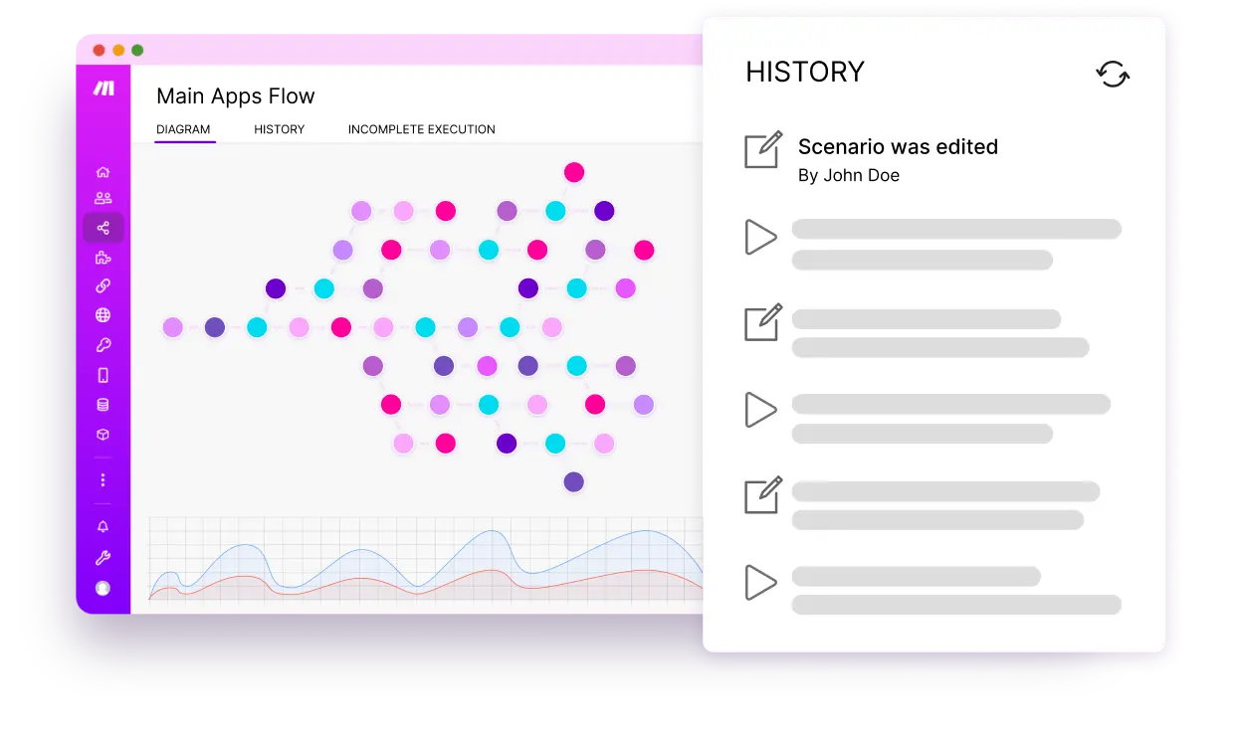Image resolution: width=1244 pixels, height=737 pixels.
Task: Click the Scenario was edited entry
Action: pyautogui.click(x=898, y=146)
